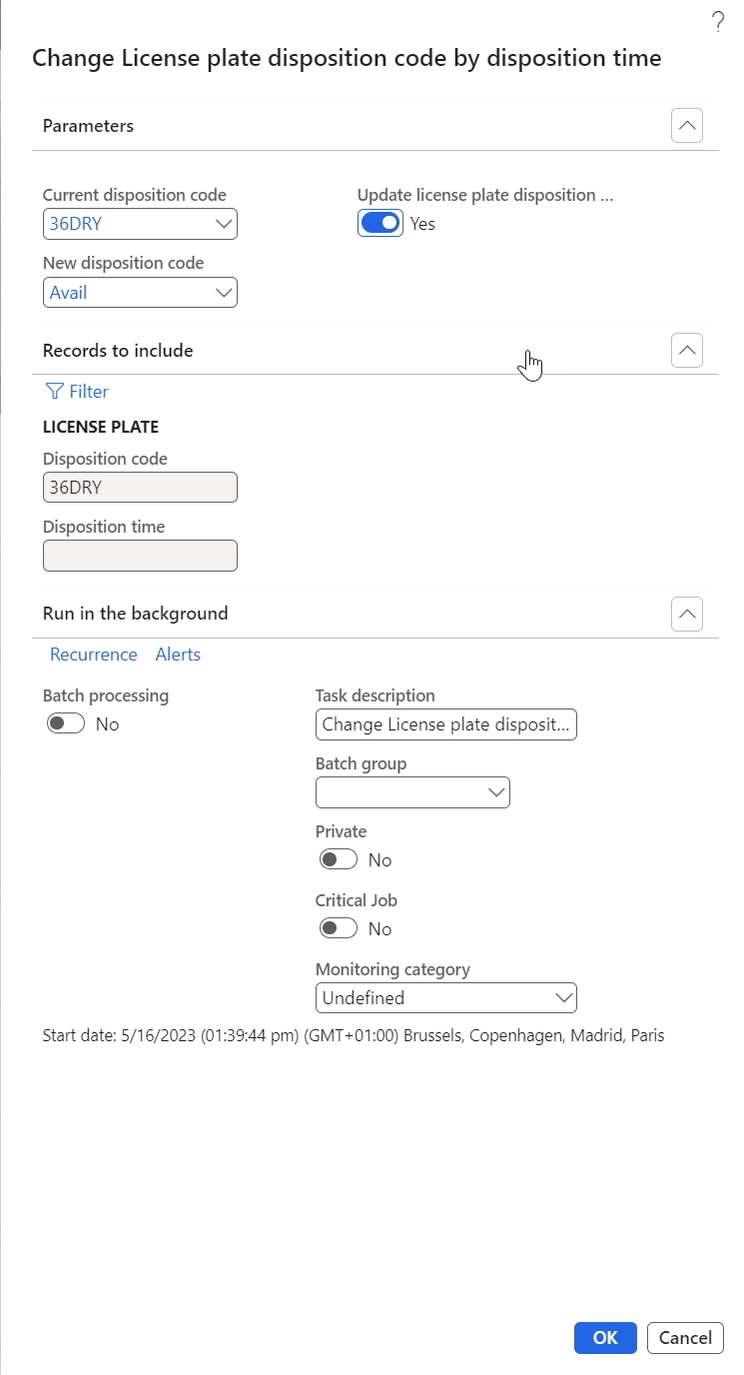Click the License plate Disposition code field

coord(140,488)
